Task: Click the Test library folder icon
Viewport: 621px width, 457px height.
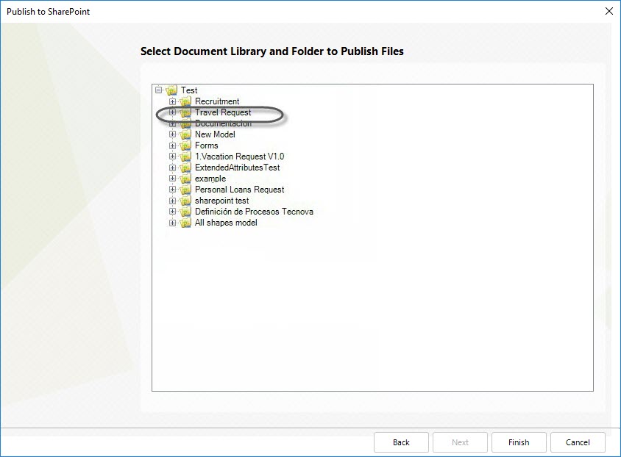Action: [x=171, y=90]
